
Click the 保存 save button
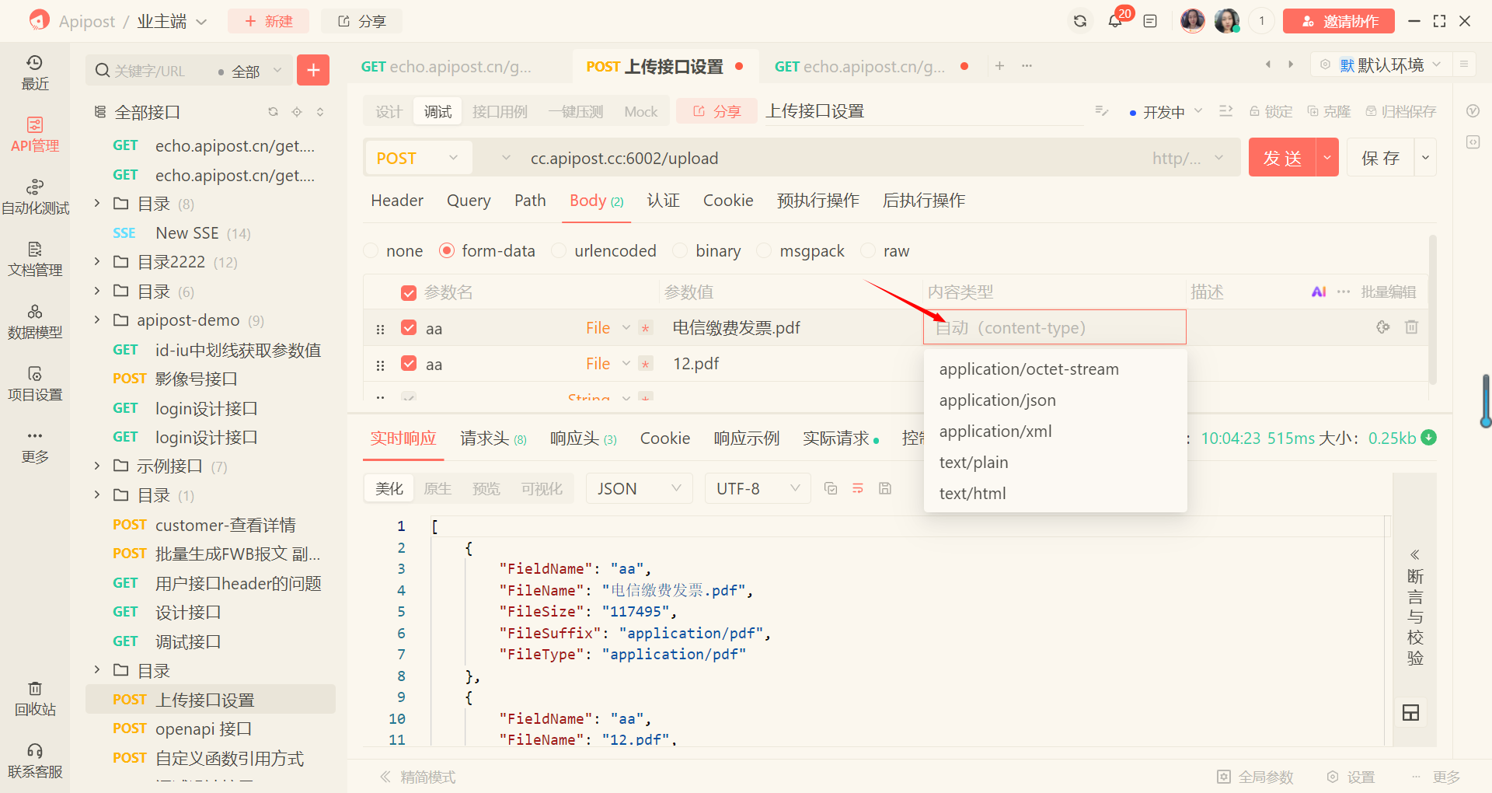1380,158
